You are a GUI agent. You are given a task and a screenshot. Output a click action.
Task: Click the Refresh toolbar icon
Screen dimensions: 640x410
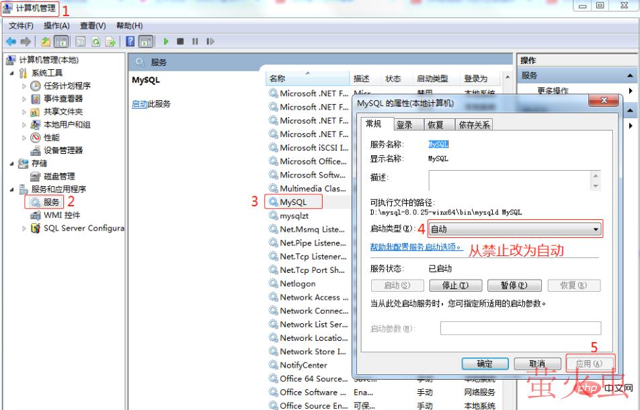pyautogui.click(x=96, y=42)
